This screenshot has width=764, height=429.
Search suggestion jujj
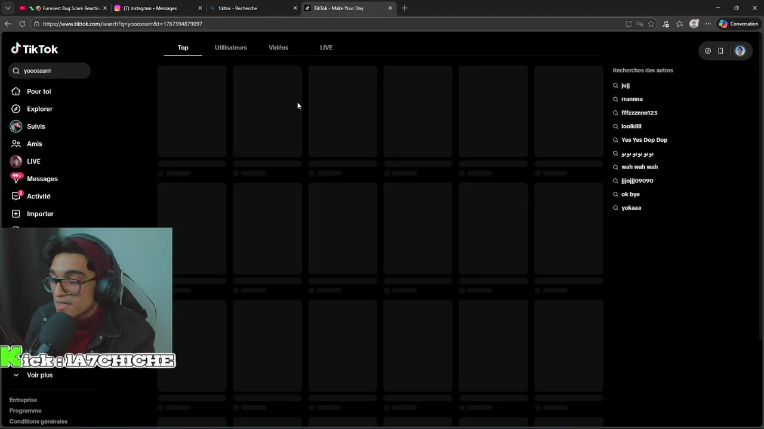[626, 85]
